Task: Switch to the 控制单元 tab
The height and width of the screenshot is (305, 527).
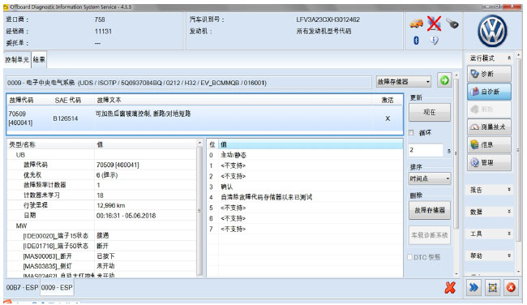Action: [17, 59]
